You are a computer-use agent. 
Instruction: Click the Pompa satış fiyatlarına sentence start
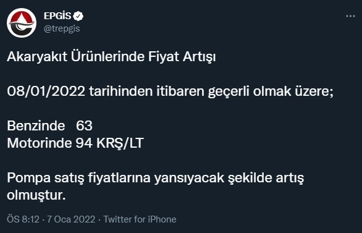click(78, 178)
